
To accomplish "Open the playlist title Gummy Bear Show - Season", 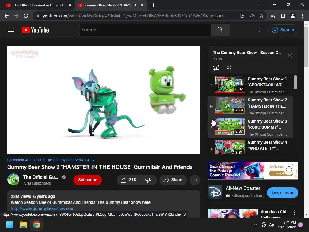I will pyautogui.click(x=247, y=53).
